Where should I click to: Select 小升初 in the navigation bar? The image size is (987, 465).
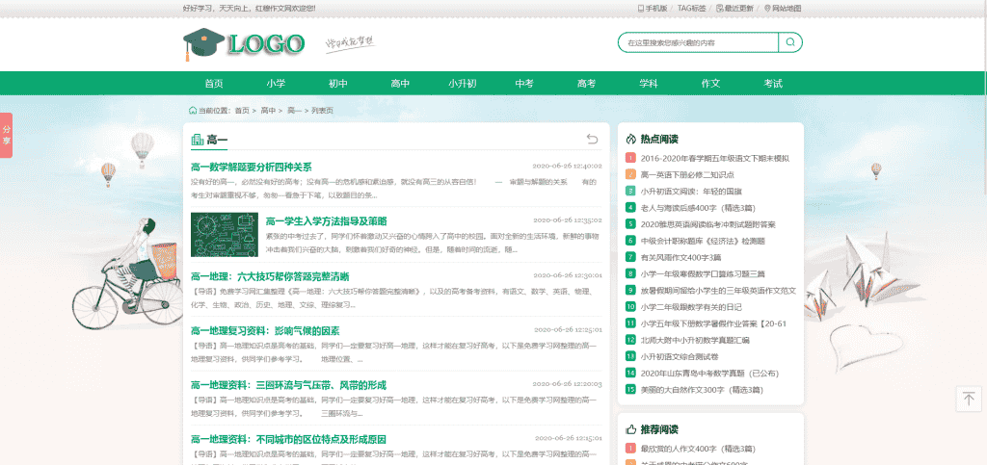462,84
